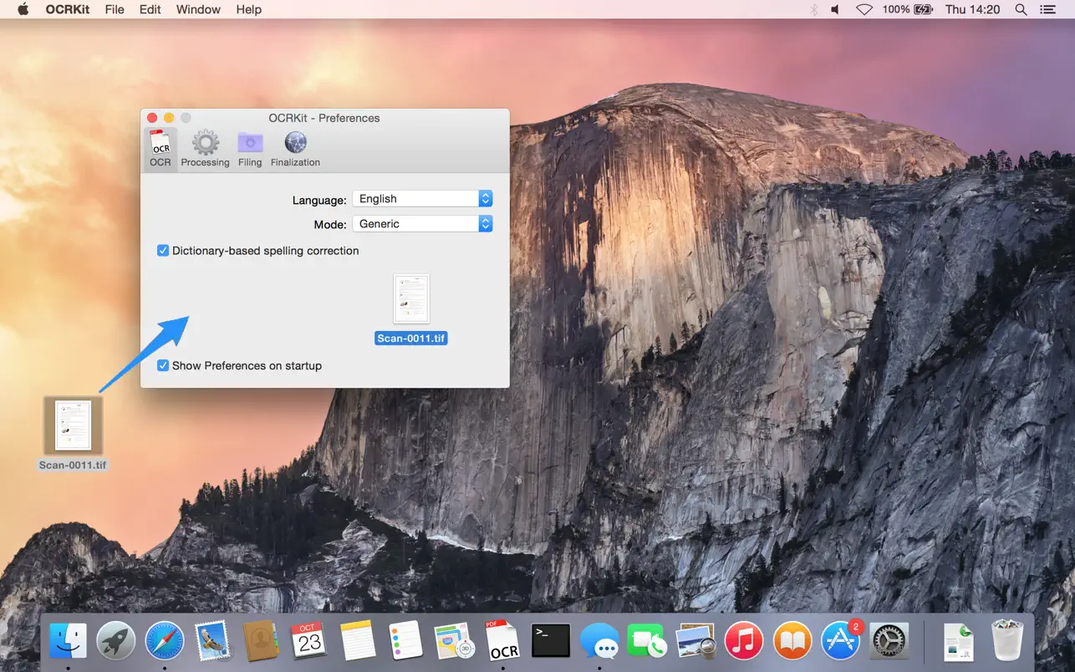1075x672 pixels.
Task: Click the battery status indicator
Action: pos(907,9)
